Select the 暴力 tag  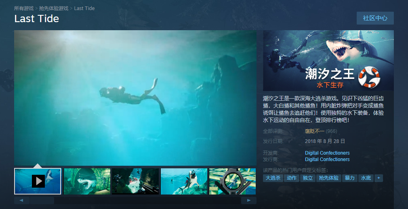350,178
